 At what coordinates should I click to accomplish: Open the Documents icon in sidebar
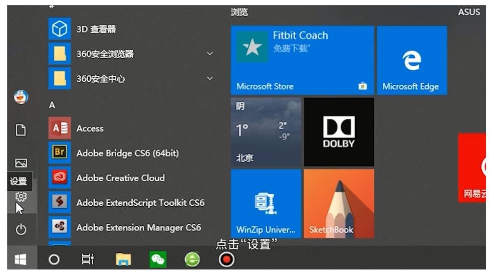(x=21, y=130)
